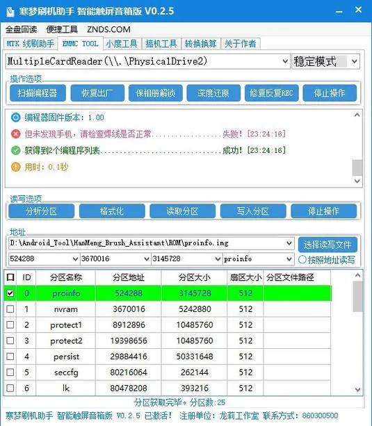Click the app logo icon in title bar

click(10, 11)
